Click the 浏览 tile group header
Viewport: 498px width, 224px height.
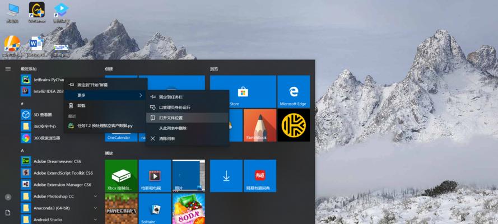214,69
